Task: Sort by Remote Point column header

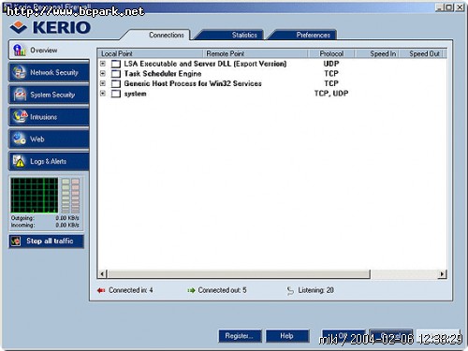Action: coord(256,53)
